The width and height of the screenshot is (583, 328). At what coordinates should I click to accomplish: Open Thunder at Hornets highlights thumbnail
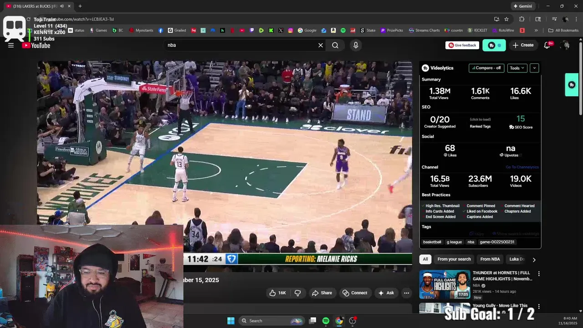point(445,285)
